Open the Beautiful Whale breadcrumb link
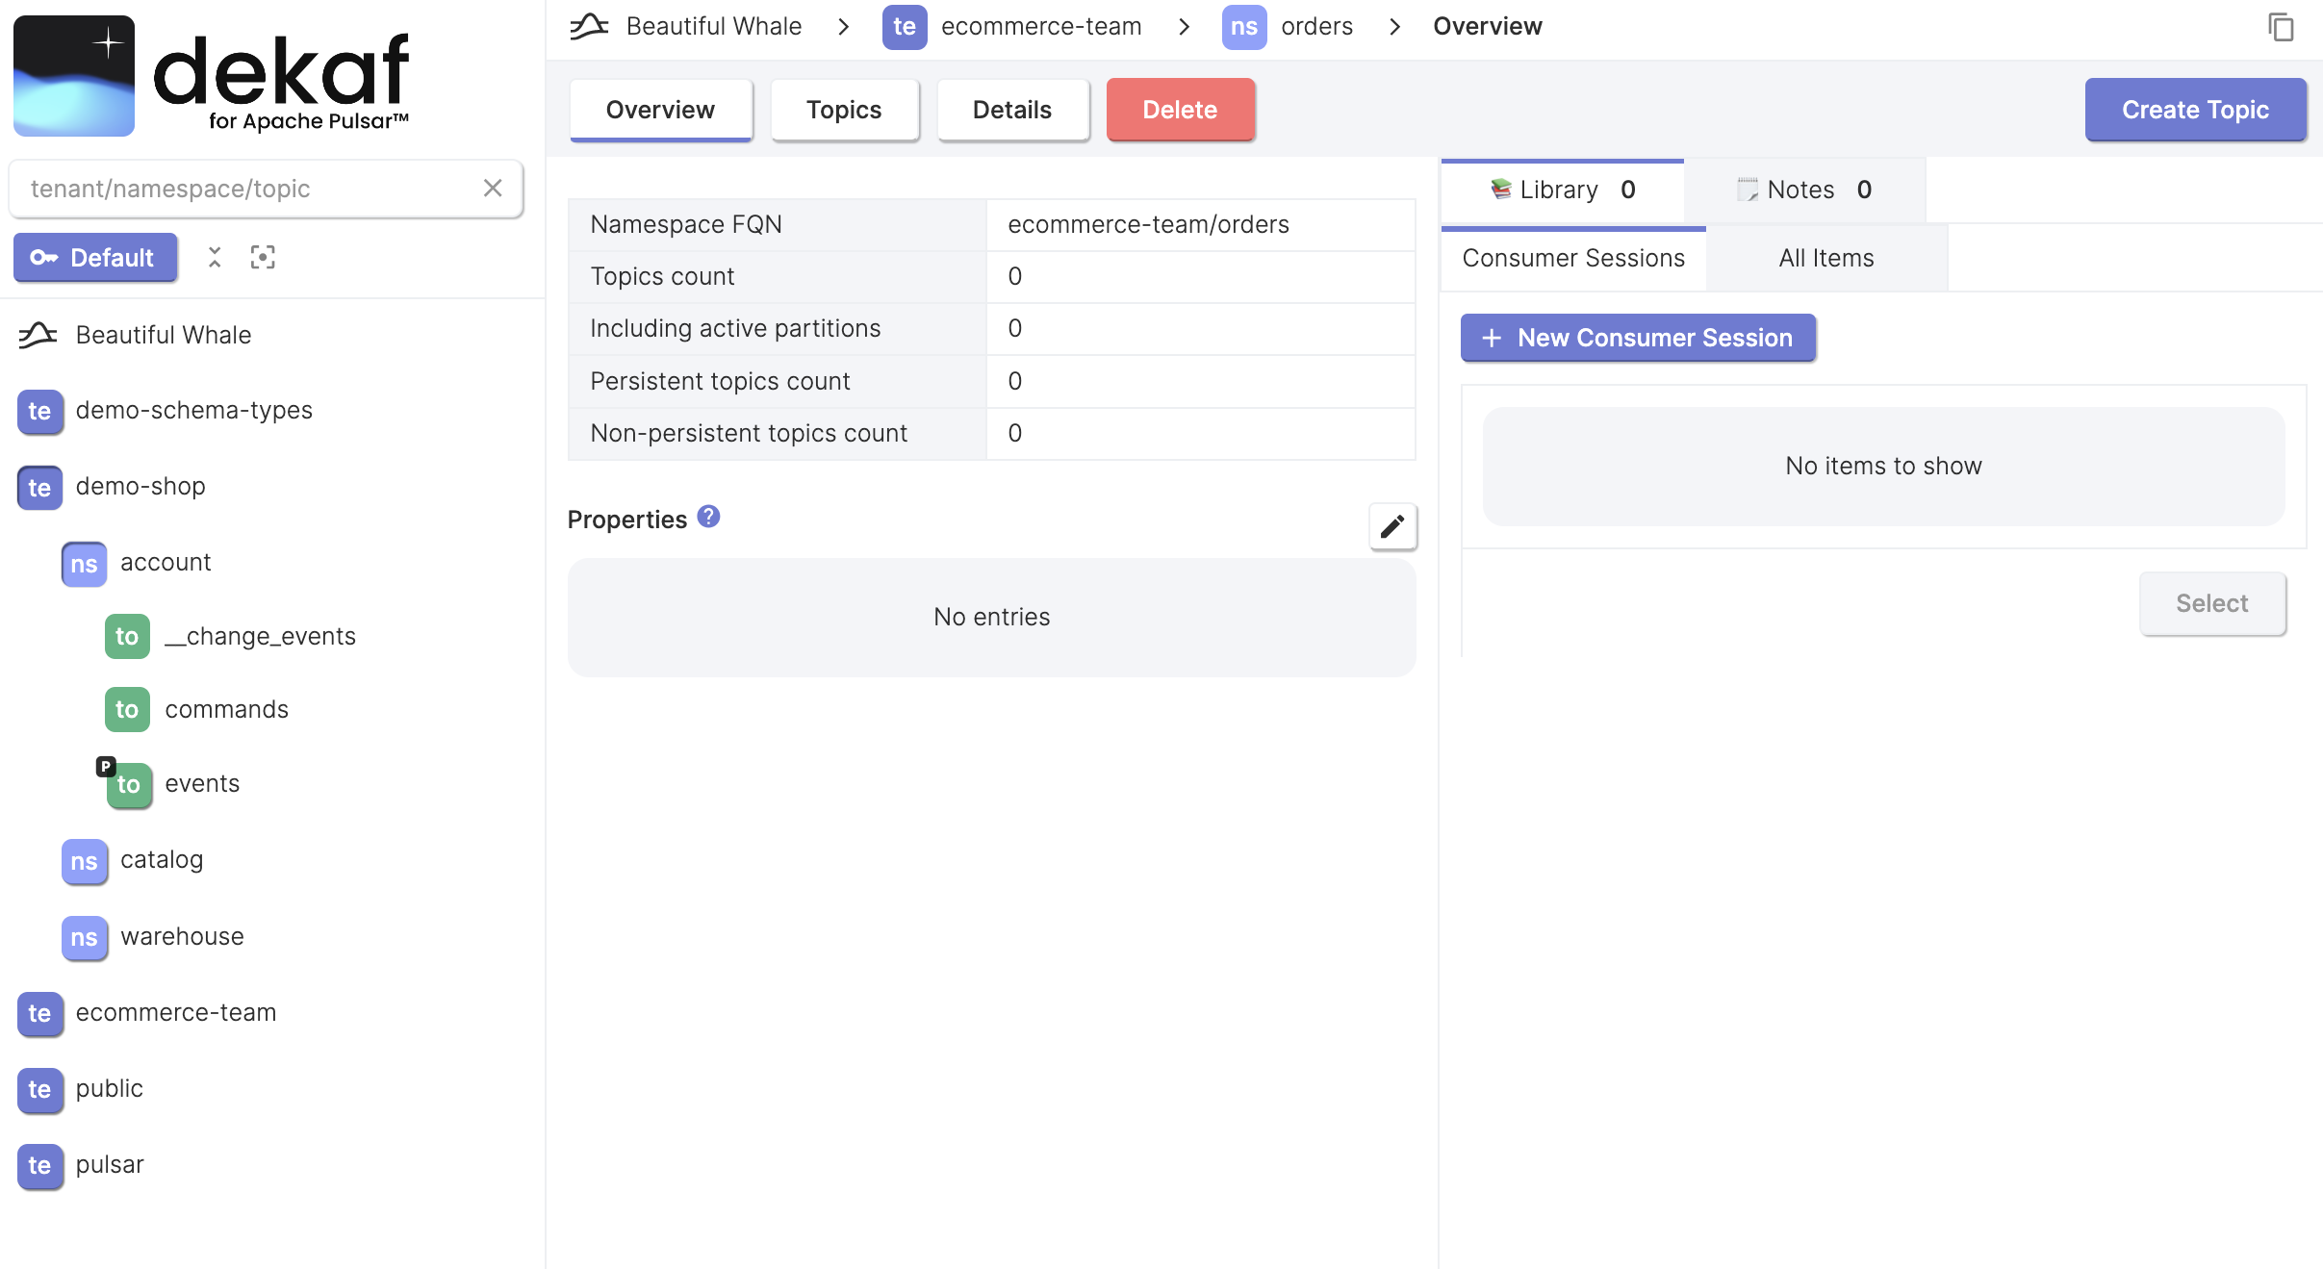This screenshot has height=1269, width=2323. 713,26
